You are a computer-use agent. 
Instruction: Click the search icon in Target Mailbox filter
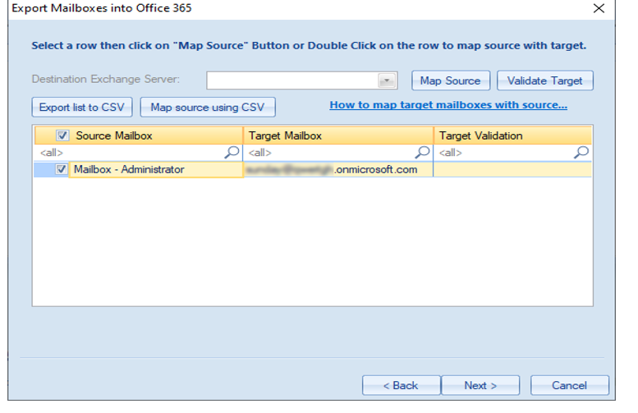coord(422,153)
